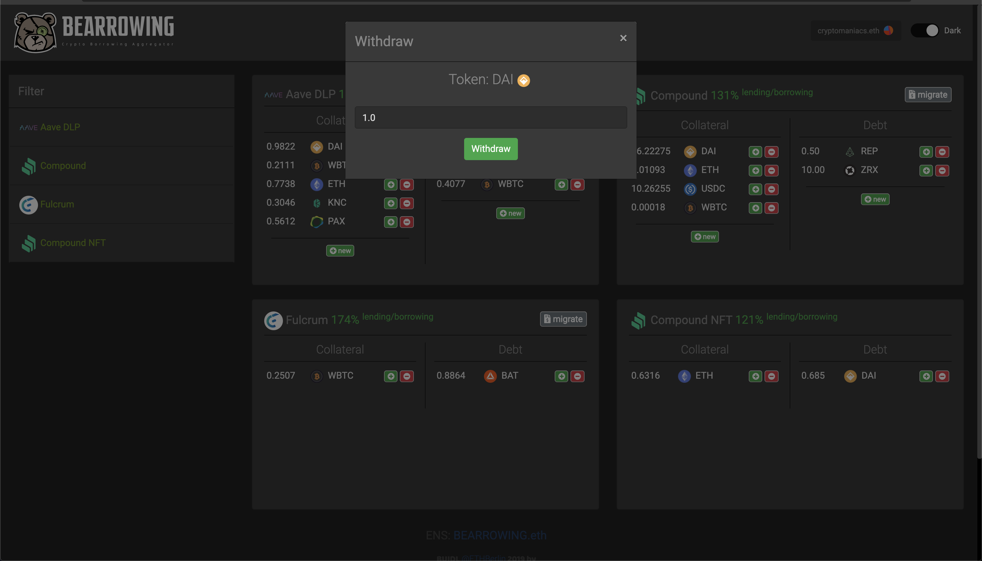Click minus icon for Fulcrum WBTC collateral

407,376
